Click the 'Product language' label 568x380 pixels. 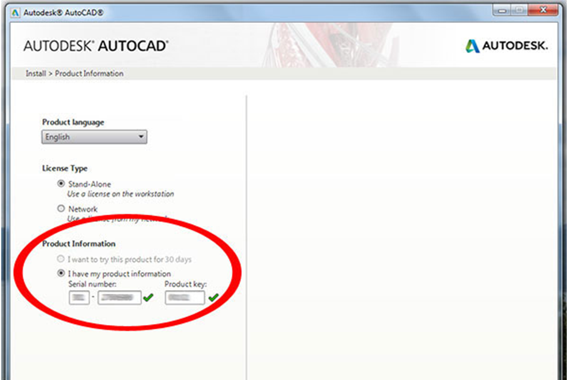point(73,122)
